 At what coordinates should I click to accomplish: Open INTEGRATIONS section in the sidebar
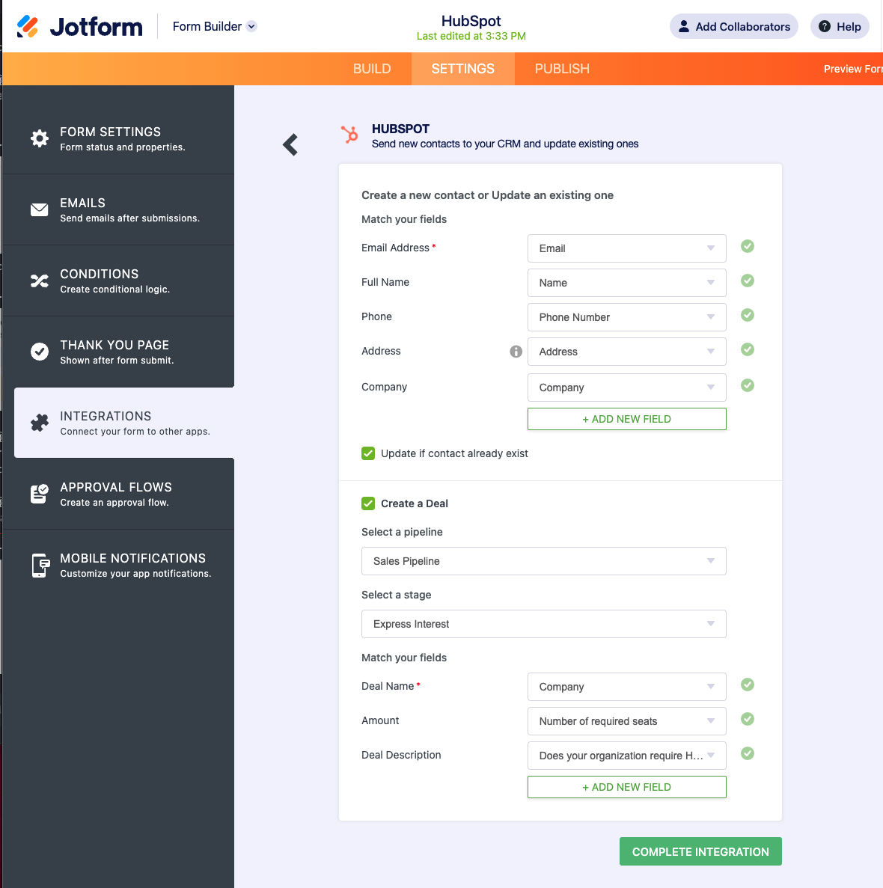point(124,423)
